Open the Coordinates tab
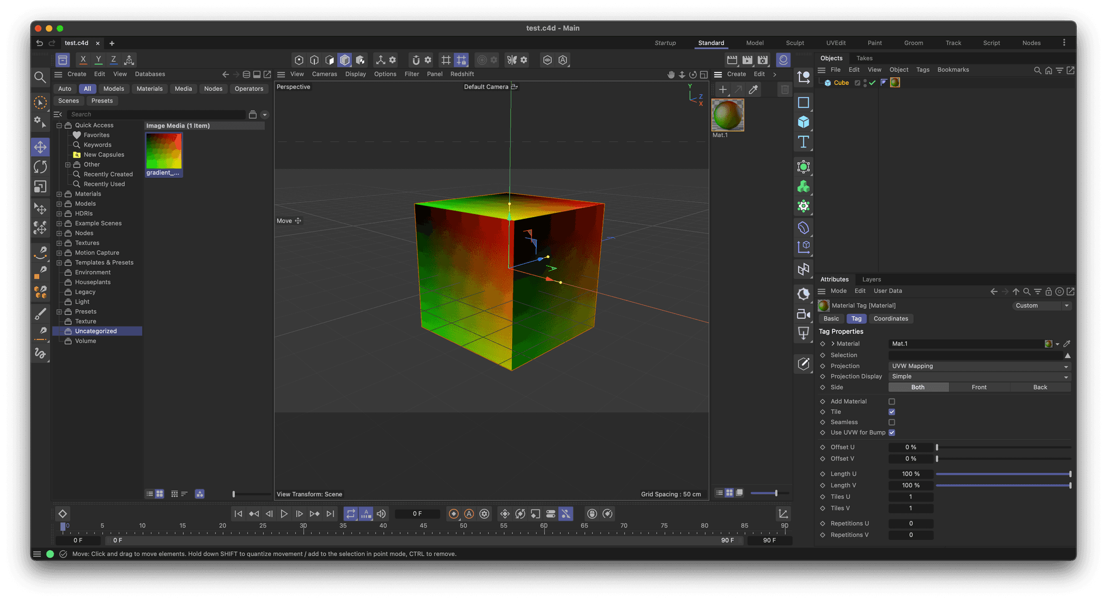Viewport: 1107px width, 601px height. 891,319
